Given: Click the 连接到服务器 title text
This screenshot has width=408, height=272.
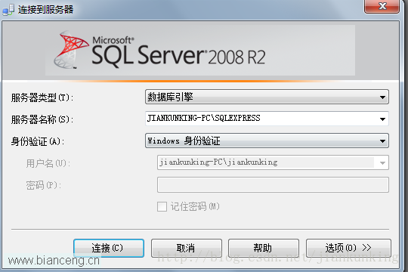Looking at the screenshot, I should point(46,10).
